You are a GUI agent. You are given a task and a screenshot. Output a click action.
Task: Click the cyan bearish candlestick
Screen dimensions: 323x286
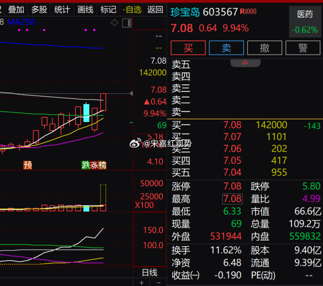[x=86, y=112]
